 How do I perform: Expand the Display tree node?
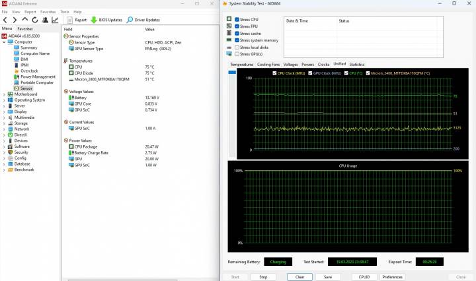tap(4, 111)
